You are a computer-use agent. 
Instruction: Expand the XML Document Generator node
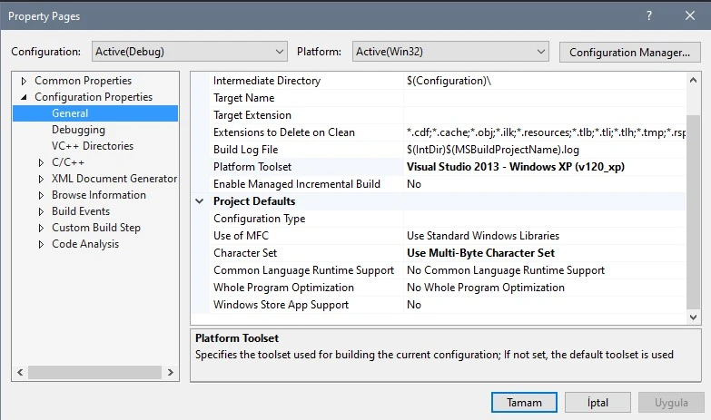41,179
